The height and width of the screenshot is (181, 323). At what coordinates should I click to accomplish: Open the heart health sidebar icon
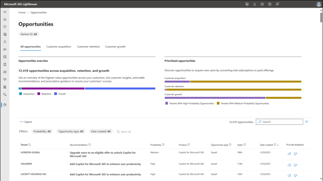click(x=5, y=80)
